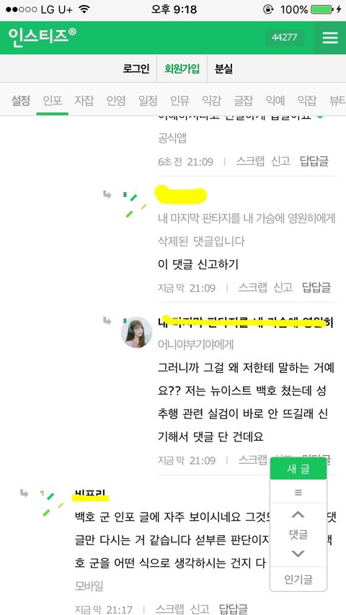The width and height of the screenshot is (346, 615).
Task: Open 인기글 in the floating panel
Action: click(298, 579)
